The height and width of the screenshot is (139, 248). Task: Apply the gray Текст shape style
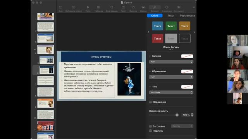click(171, 39)
